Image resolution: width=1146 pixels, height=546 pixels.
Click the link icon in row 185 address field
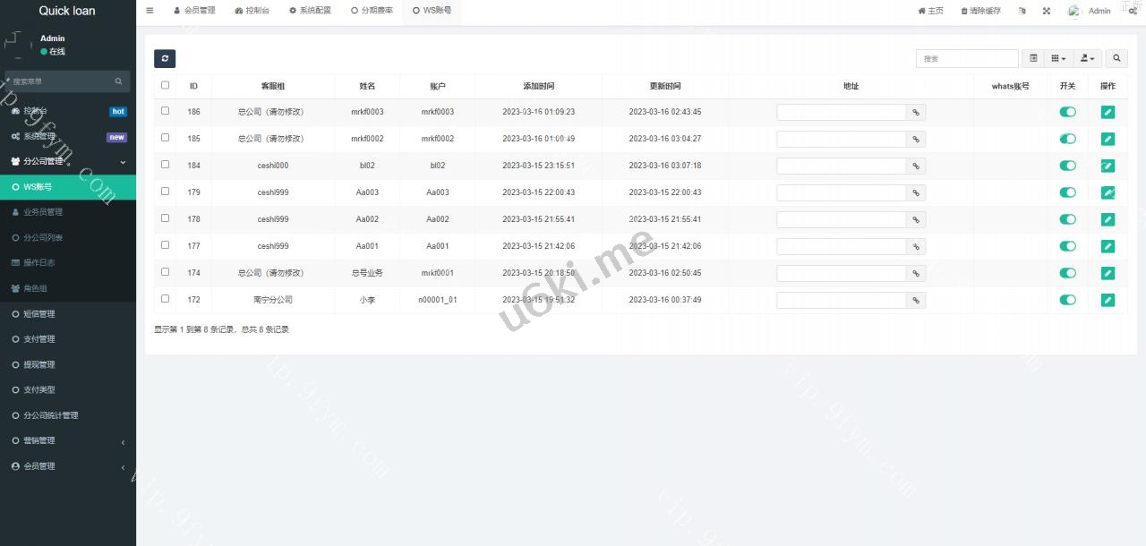(x=916, y=140)
